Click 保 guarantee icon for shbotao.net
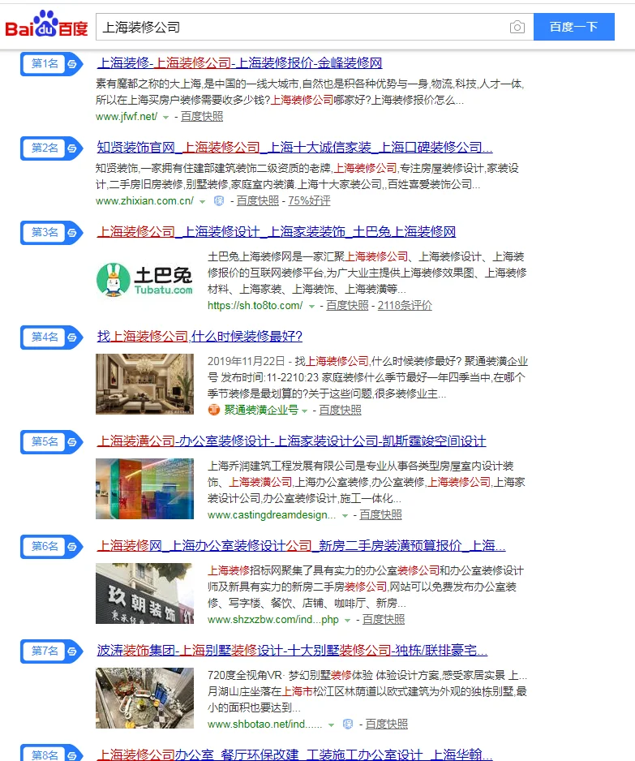The height and width of the screenshot is (761, 635). click(x=348, y=724)
